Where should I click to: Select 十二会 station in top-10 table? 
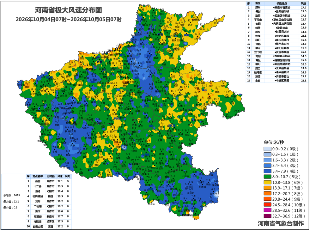38,186
